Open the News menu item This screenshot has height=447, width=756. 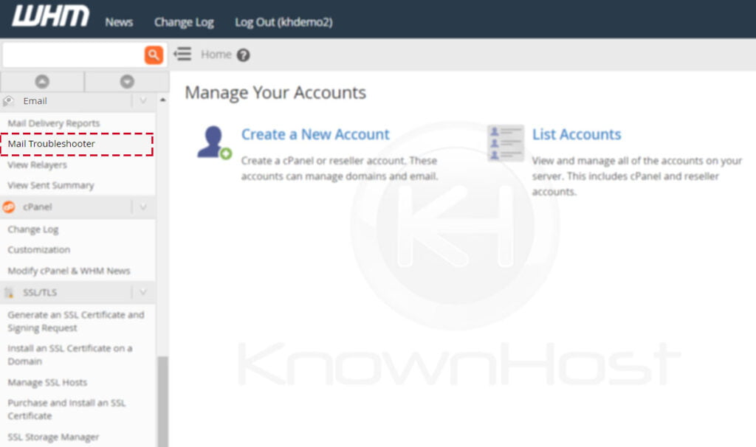point(119,22)
